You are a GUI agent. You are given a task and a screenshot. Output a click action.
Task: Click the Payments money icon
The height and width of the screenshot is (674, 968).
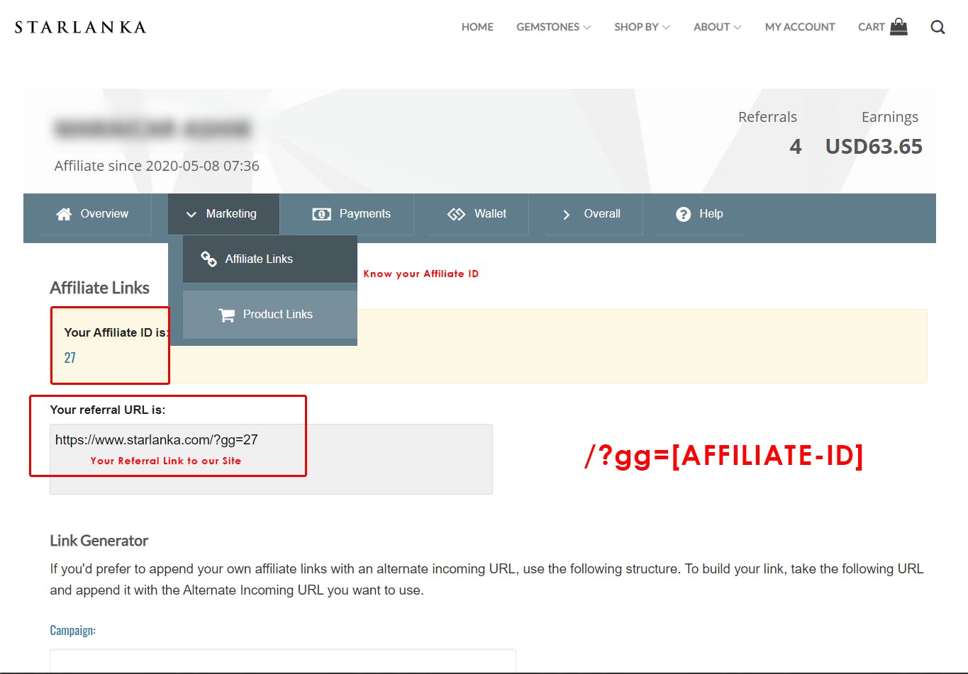click(x=321, y=214)
